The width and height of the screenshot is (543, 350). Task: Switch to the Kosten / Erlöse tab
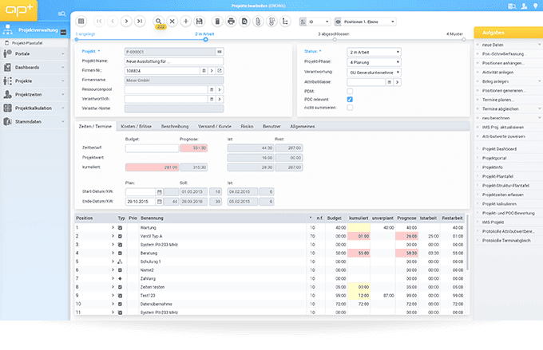137,126
